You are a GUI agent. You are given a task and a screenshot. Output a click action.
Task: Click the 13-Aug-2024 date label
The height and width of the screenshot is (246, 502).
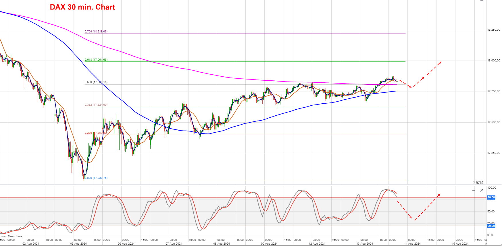365,244
